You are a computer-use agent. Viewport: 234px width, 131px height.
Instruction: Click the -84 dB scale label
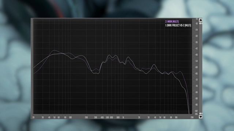click(196, 92)
